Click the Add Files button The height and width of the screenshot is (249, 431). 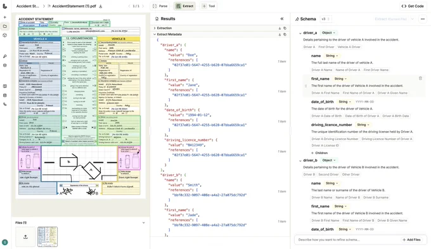click(411, 239)
